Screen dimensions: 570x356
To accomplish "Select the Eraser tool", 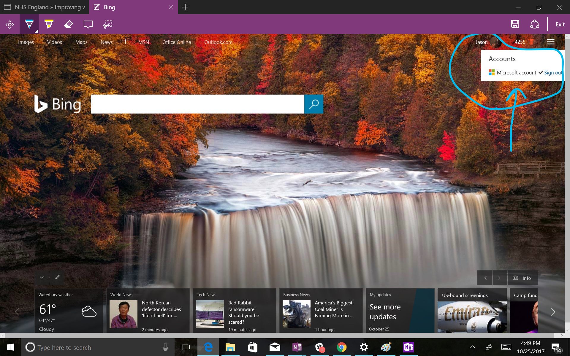I will tap(68, 24).
